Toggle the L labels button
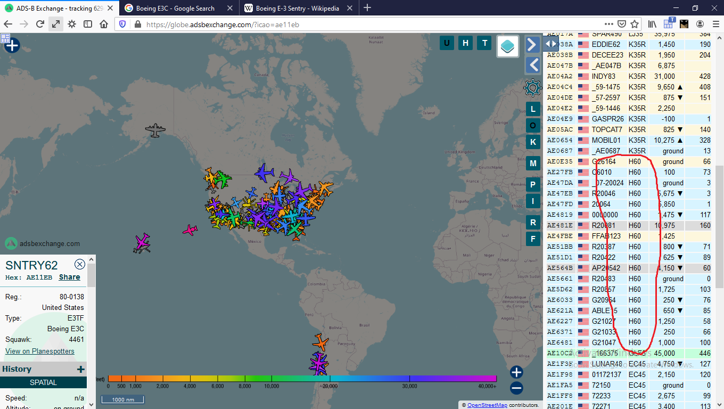This screenshot has width=724, height=409. coord(532,109)
